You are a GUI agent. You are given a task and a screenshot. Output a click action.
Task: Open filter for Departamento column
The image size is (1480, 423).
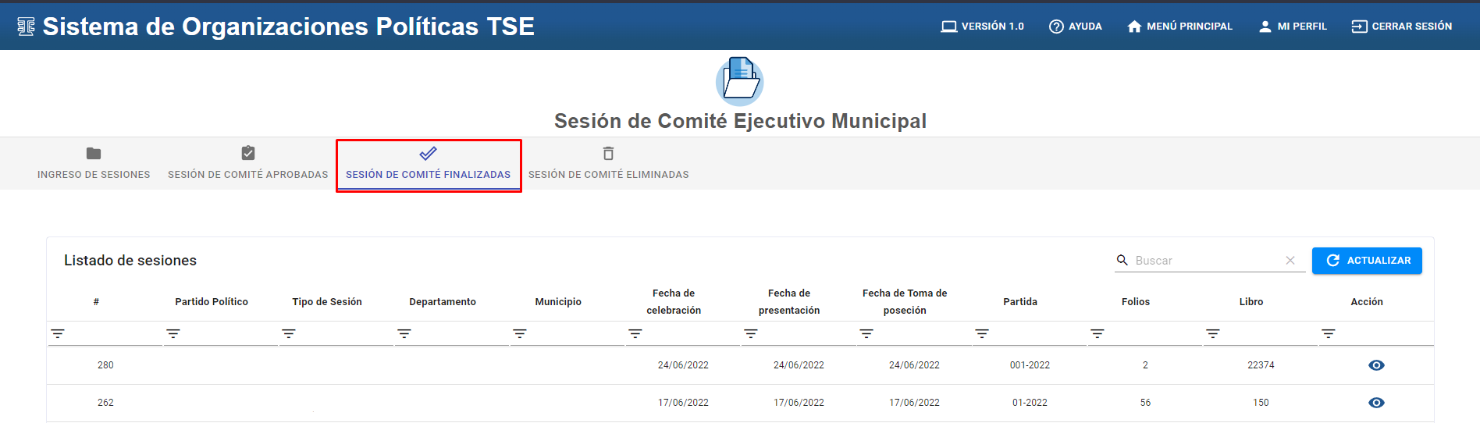(x=404, y=334)
